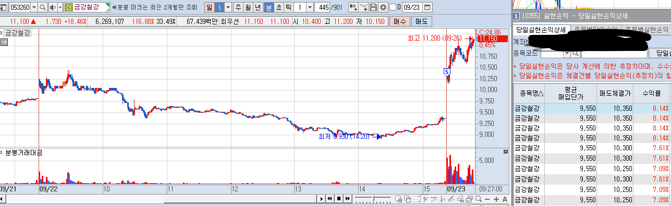Toggle the D checkbox beside date field

click(x=393, y=7)
